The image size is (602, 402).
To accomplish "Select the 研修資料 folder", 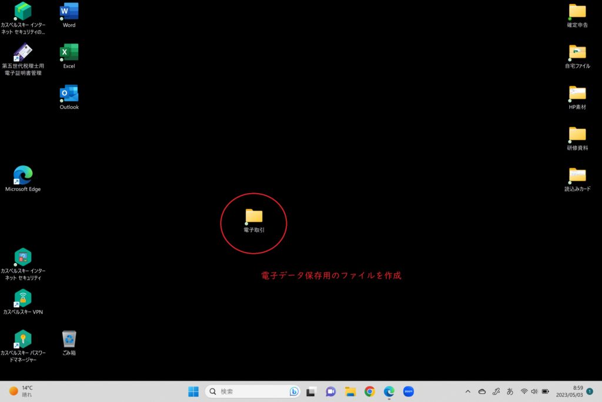I will (577, 134).
